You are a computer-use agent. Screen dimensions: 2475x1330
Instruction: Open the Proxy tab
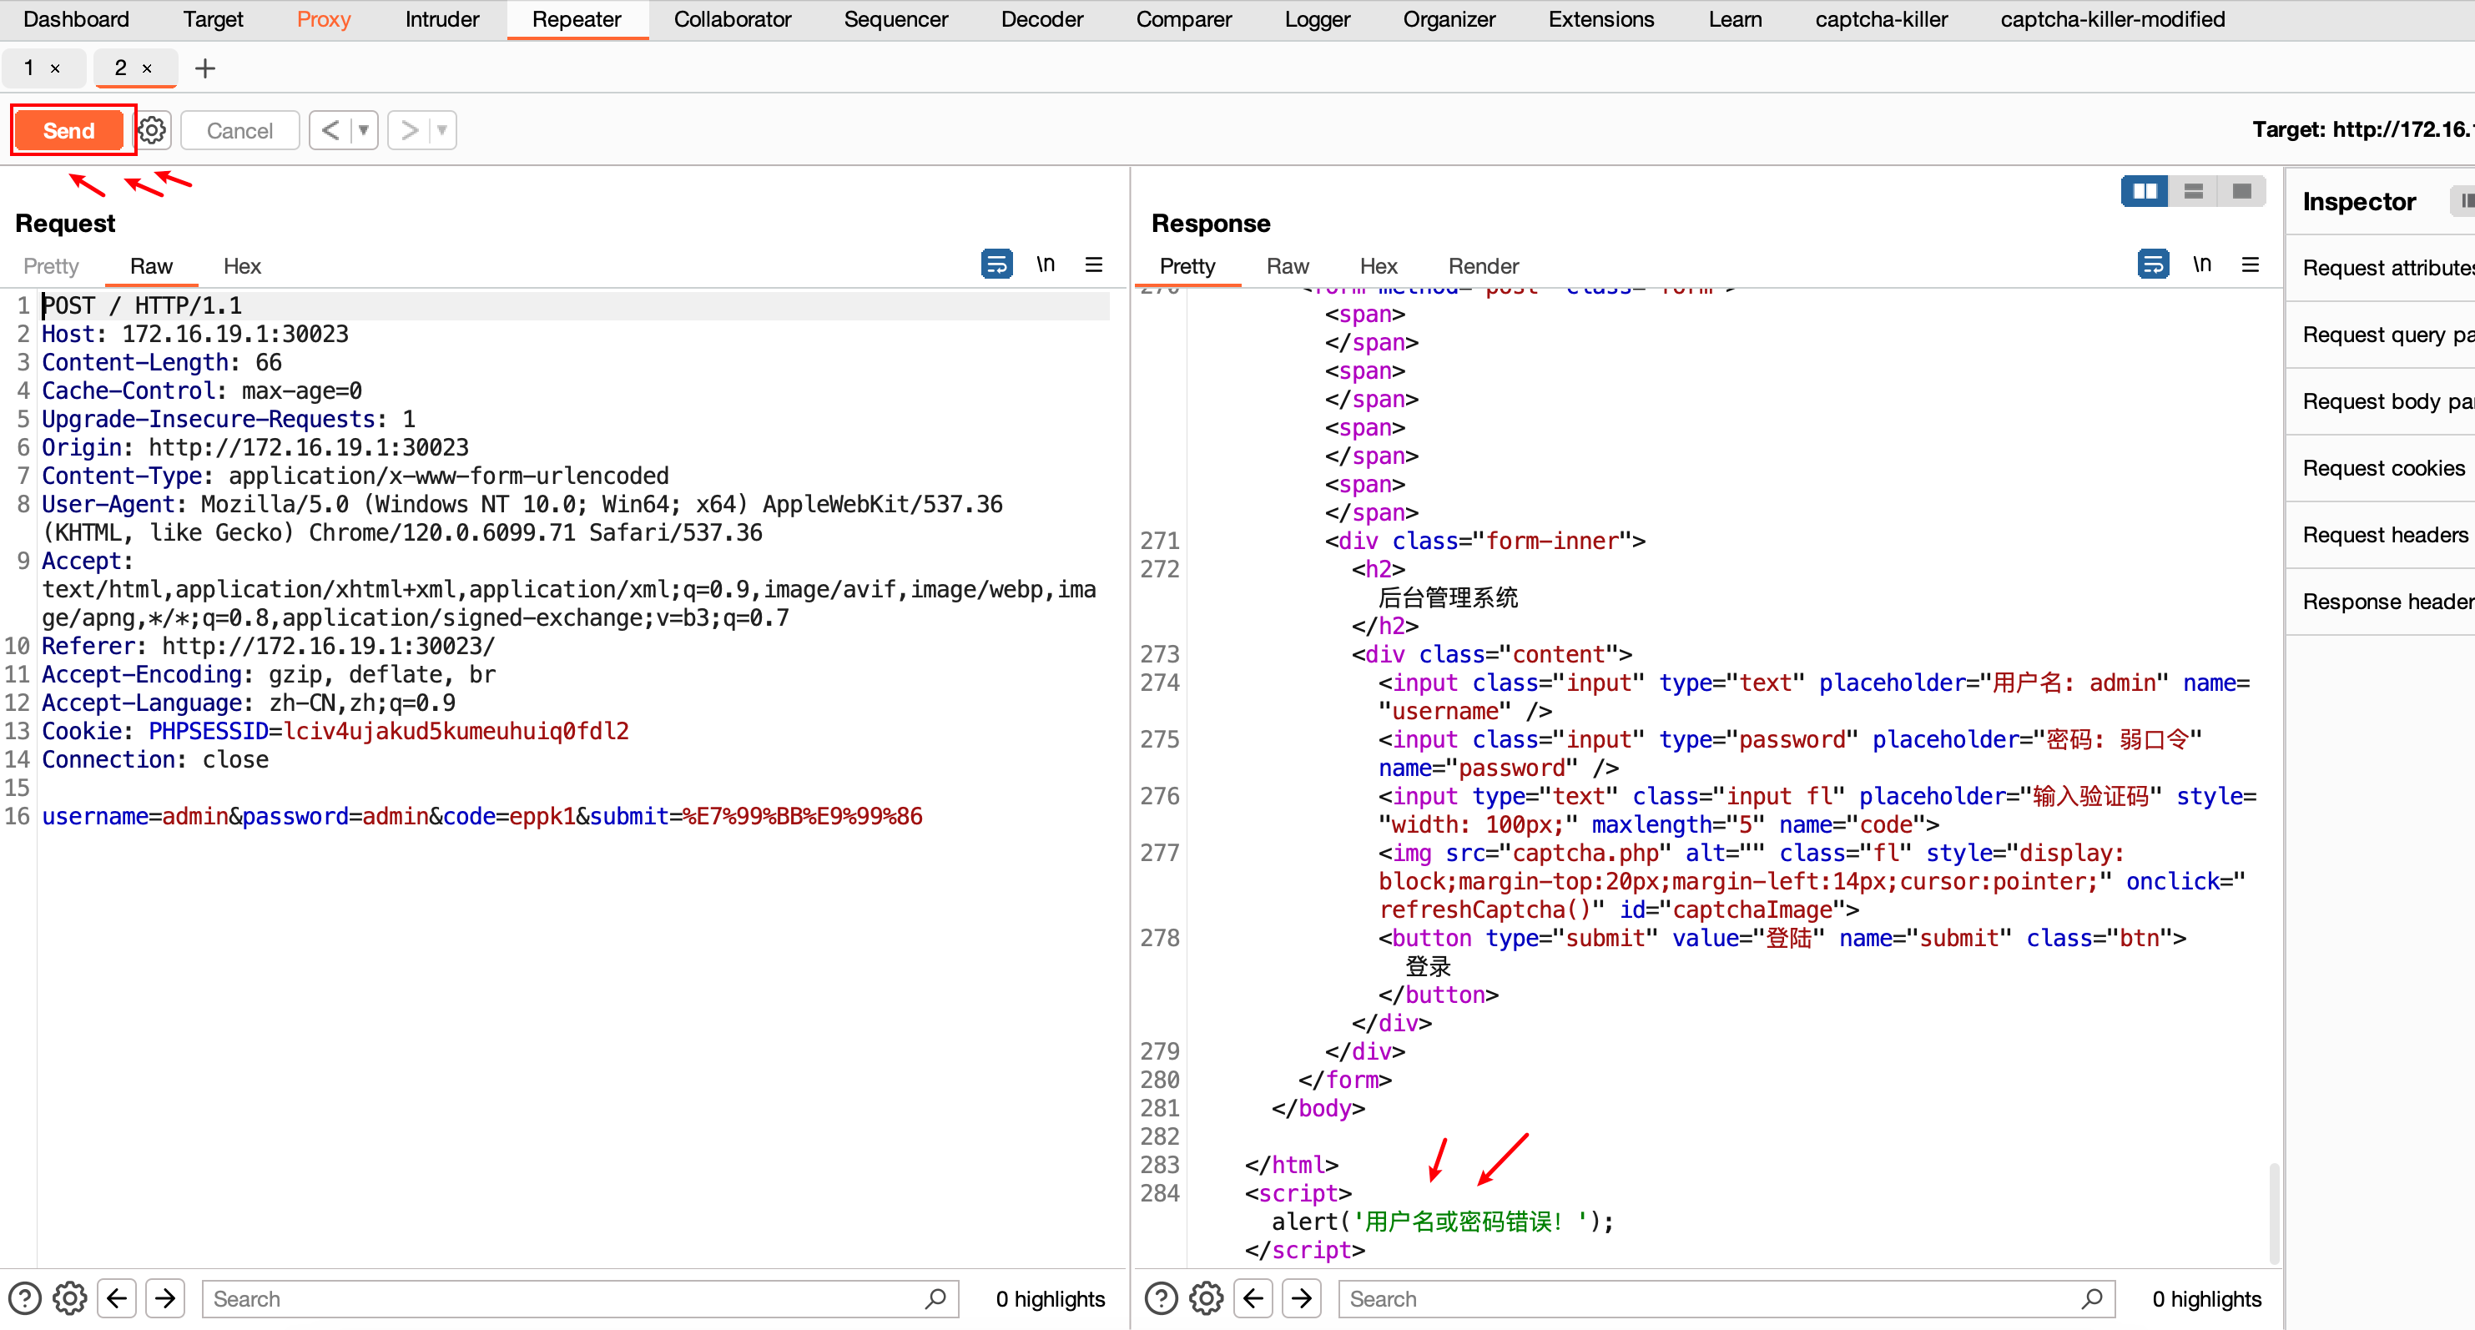click(x=324, y=19)
